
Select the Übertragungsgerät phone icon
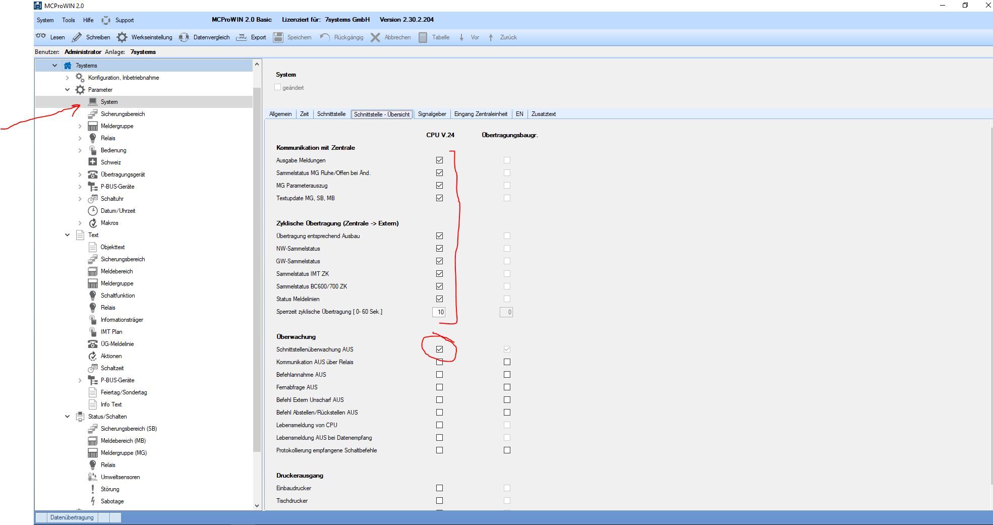point(93,174)
